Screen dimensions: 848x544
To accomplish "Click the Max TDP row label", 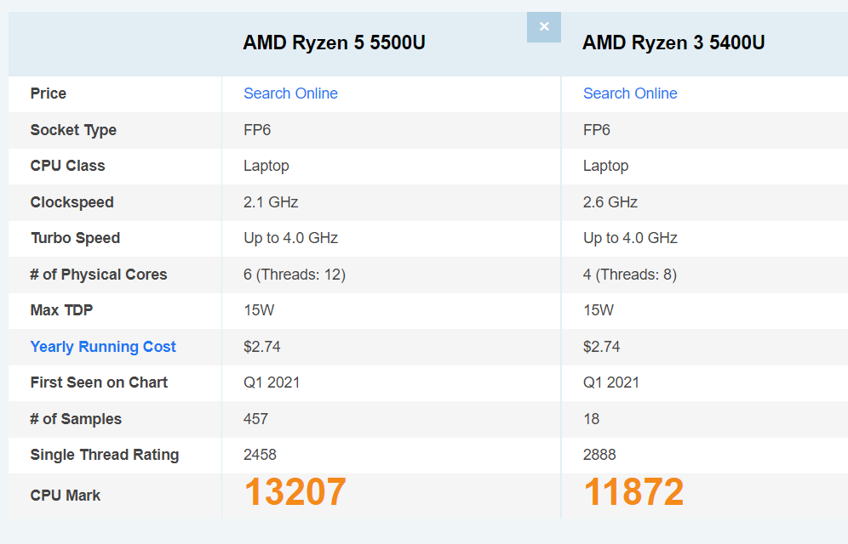I will pos(61,310).
